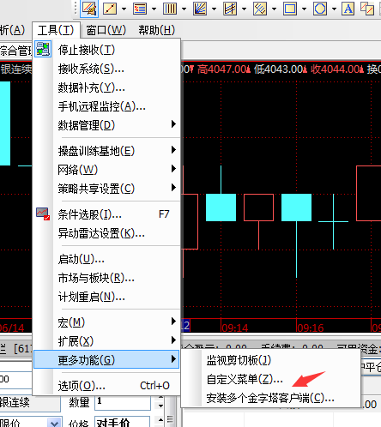Screen dimensions: 381x427
Task: Expand the 策略共享设置(C) submenu
Action: (x=106, y=189)
